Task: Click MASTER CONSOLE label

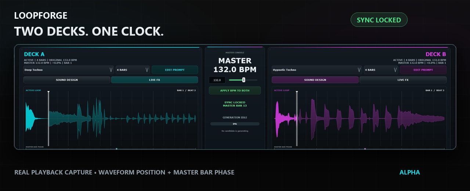Action: point(235,53)
